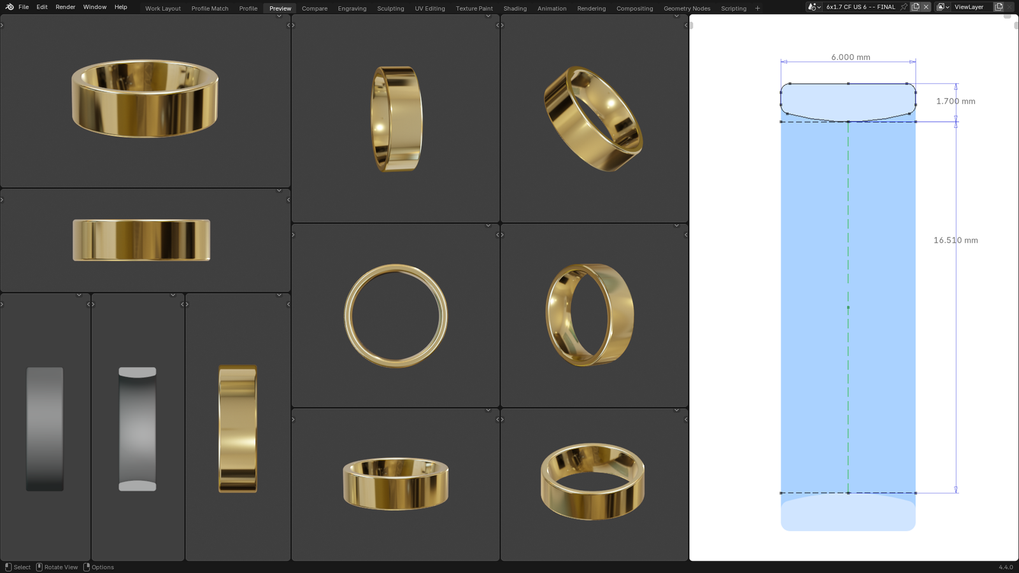Open the Blender logo menu
Viewport: 1019px width, 573px height.
[x=10, y=7]
